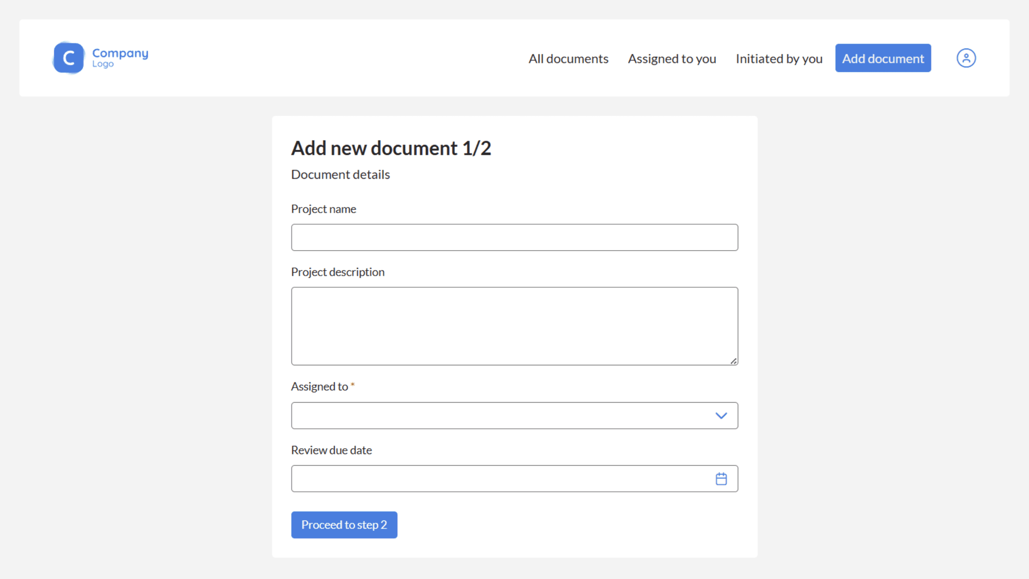This screenshot has width=1029, height=579.
Task: Click the Project name label
Action: pyautogui.click(x=323, y=209)
